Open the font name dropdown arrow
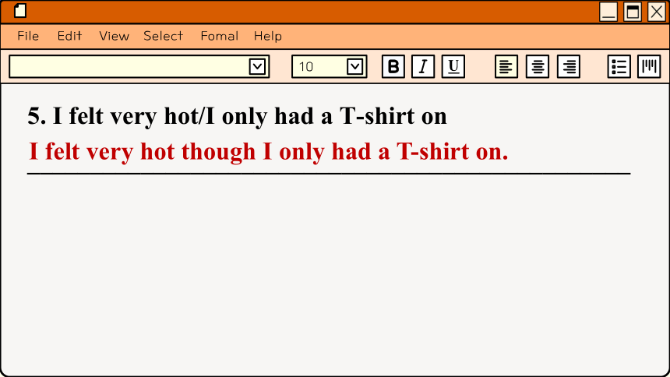Image resolution: width=670 pixels, height=377 pixels. (257, 67)
